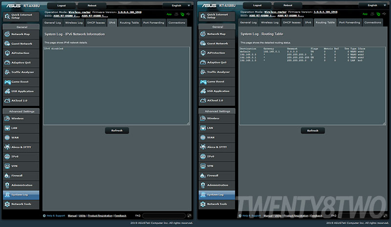Open WAN globe icon in left window
Image resolution: width=391 pixels, height=227 pixels.
7,138
